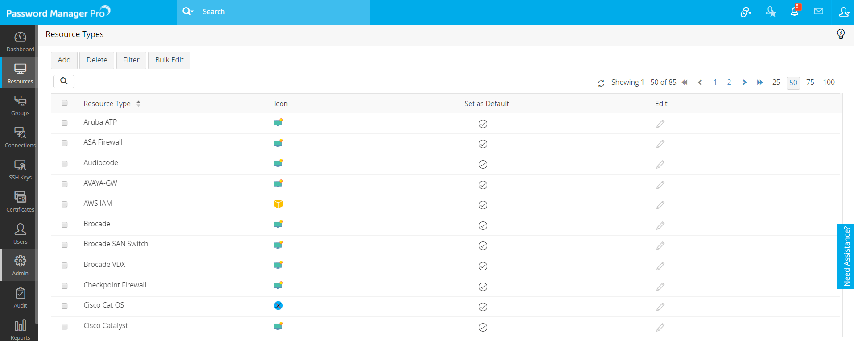Open the tips lightbulb icon
Viewport: 854px width, 341px height.
841,34
